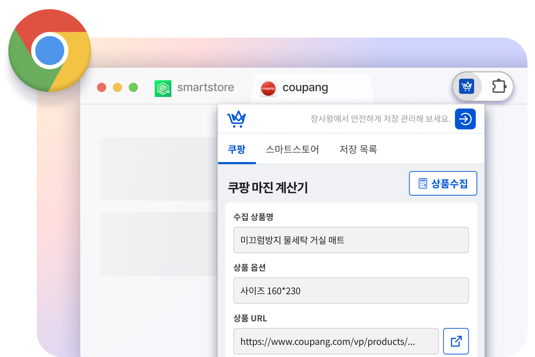The height and width of the screenshot is (357, 535).
Task: Click the 수집 상품명 input field
Action: 351,240
